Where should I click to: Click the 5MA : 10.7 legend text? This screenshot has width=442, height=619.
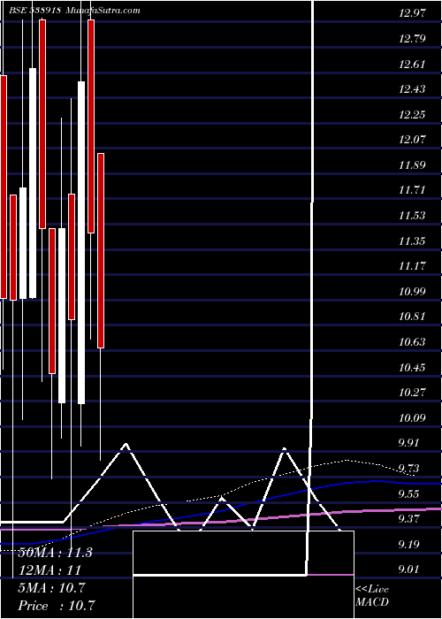[51, 588]
